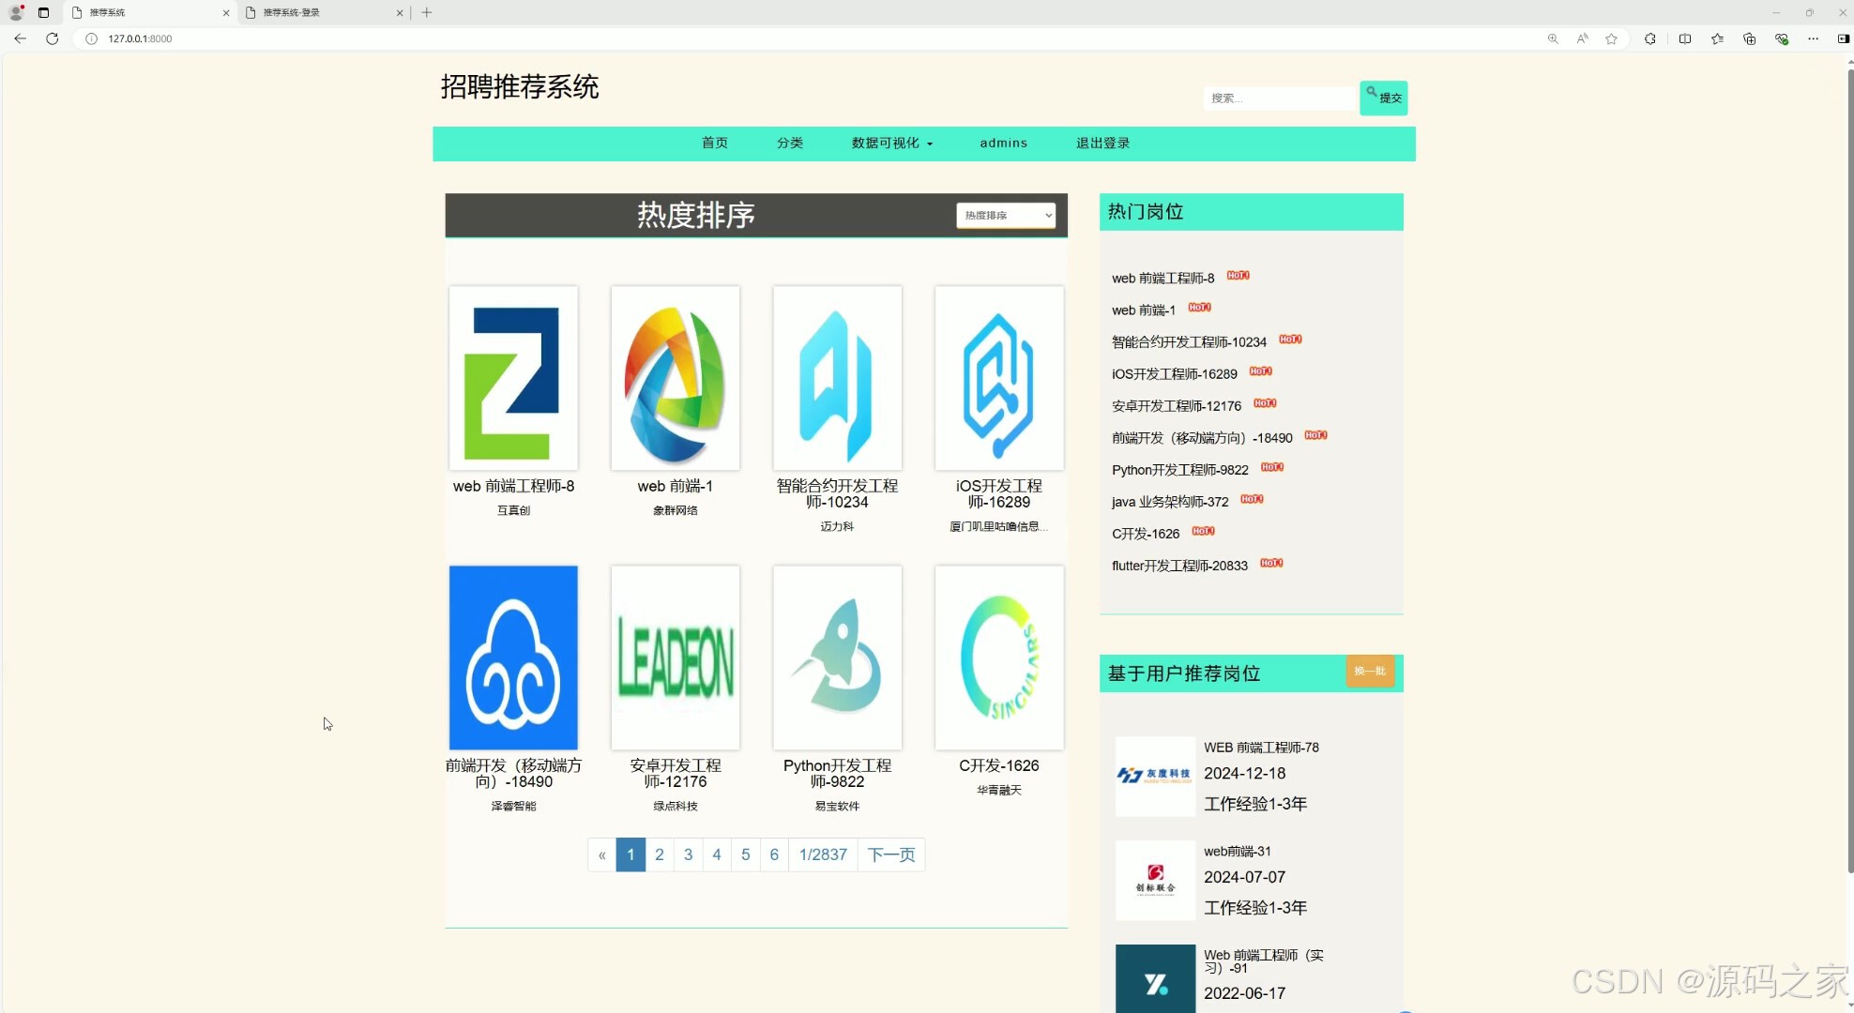Screen dimensions: 1854x1013
Task: Go to 首页 in navigation bar
Action: point(715,143)
